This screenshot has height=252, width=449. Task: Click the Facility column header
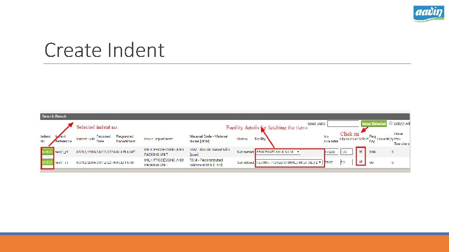[260, 139]
